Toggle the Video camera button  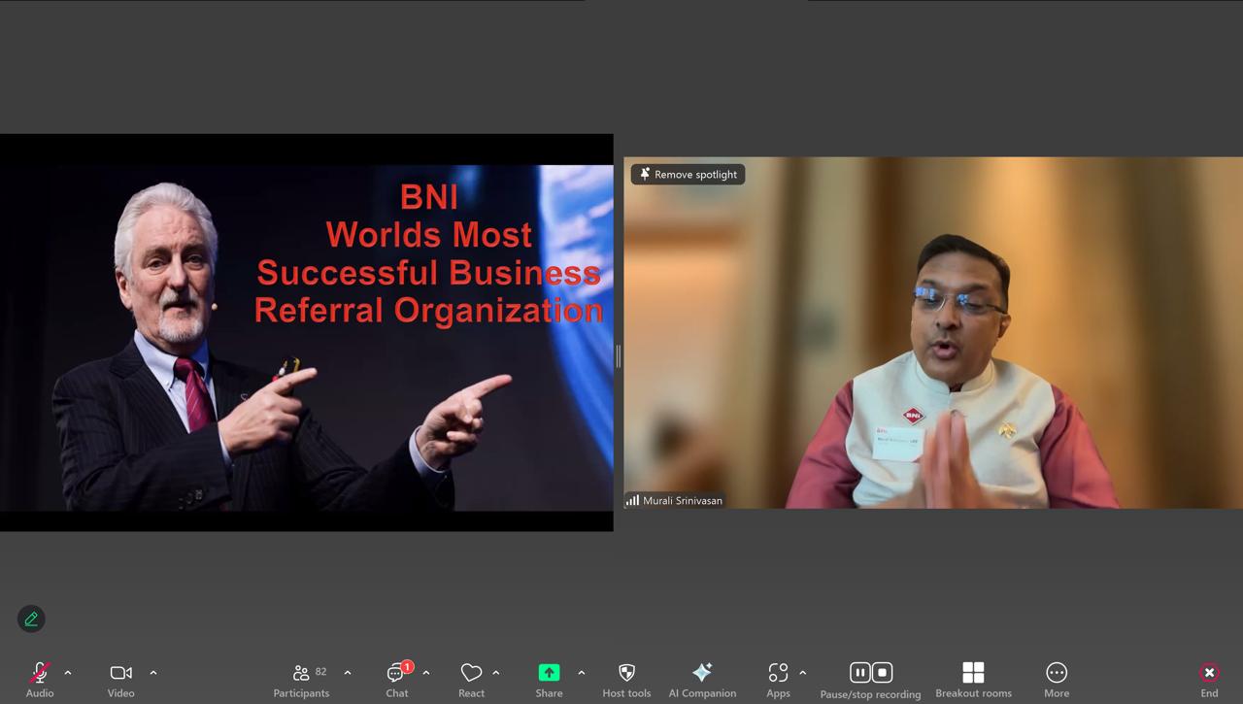pos(121,680)
